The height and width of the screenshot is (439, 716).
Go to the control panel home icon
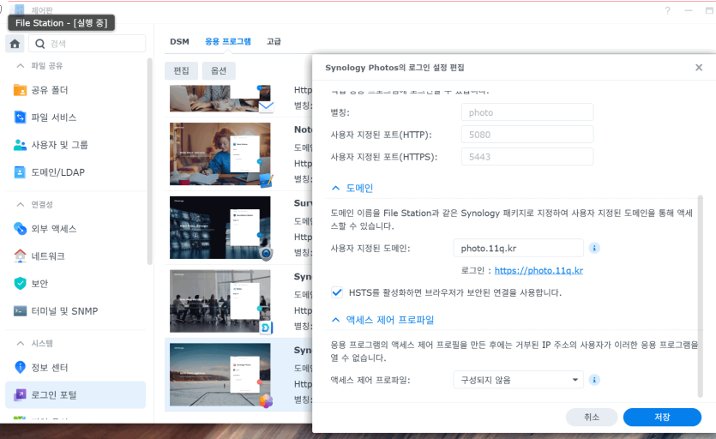click(15, 44)
